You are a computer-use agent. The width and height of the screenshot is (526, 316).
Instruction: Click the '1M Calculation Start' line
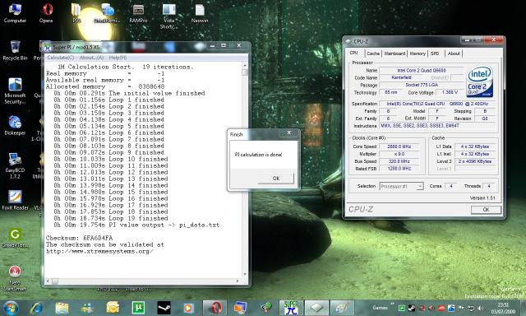click(x=126, y=67)
